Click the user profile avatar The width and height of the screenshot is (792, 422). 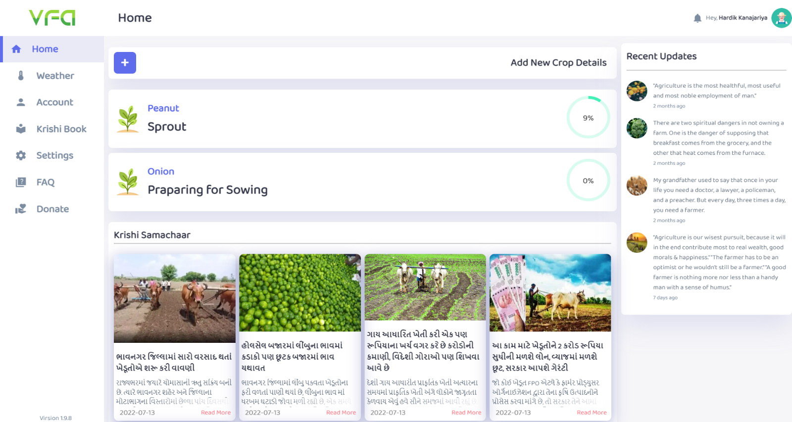pos(781,18)
